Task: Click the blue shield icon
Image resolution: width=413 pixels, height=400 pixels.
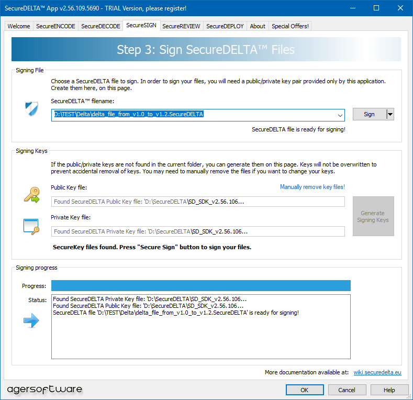Action: 31,108
